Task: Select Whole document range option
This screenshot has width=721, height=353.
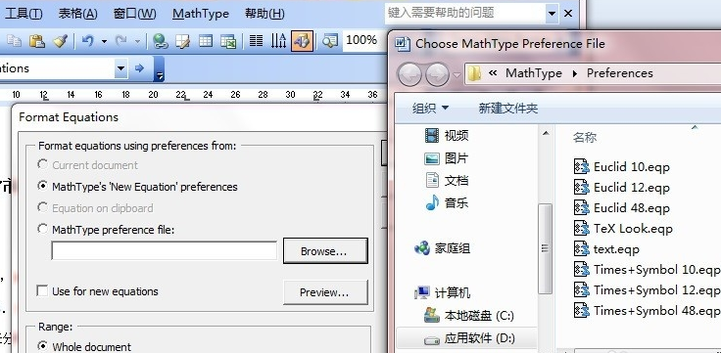Action: [x=42, y=345]
